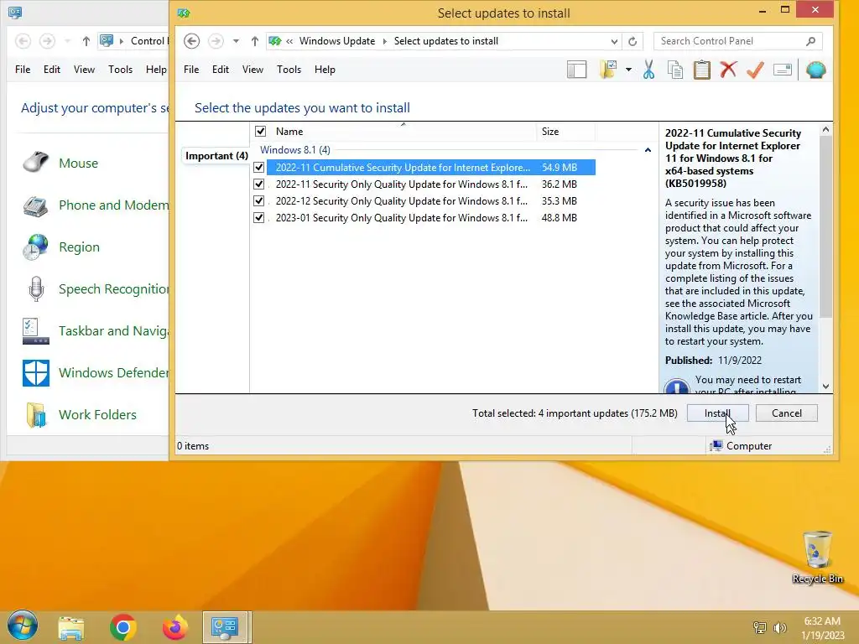Open View menu in Select updates window
The height and width of the screenshot is (644, 859).
252,70
